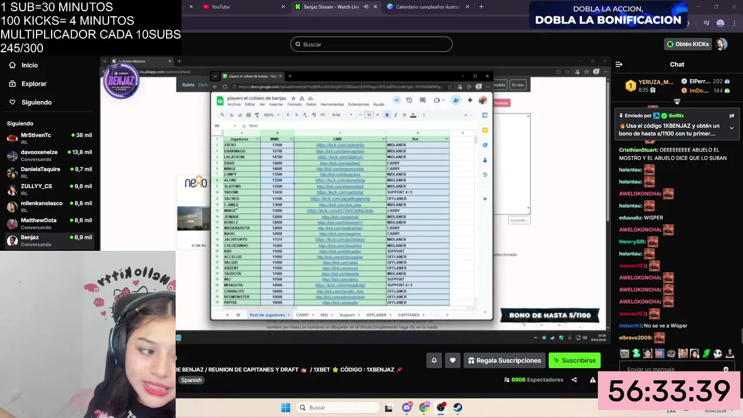This screenshot has height=418, width=743.
Task: Click the add-sheet plus at spreadsheet bottom
Action: [x=227, y=315]
